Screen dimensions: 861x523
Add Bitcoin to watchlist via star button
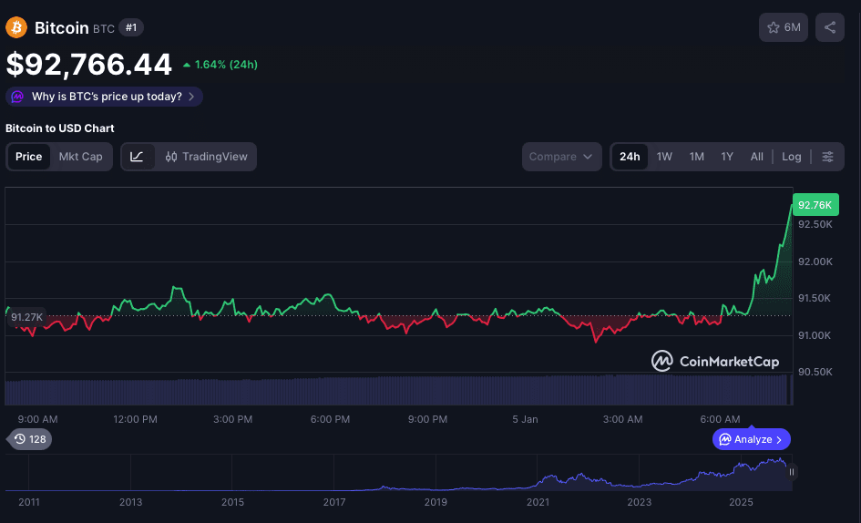784,27
